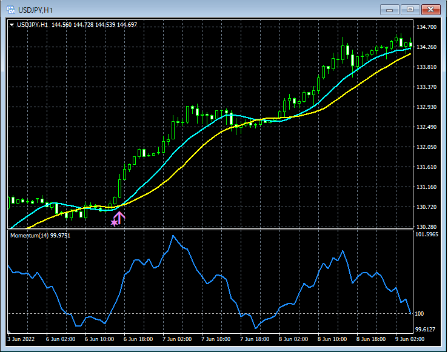The image size is (448, 352).
Task: Click the 7 Jun 02:00 time label
Action: [177, 339]
